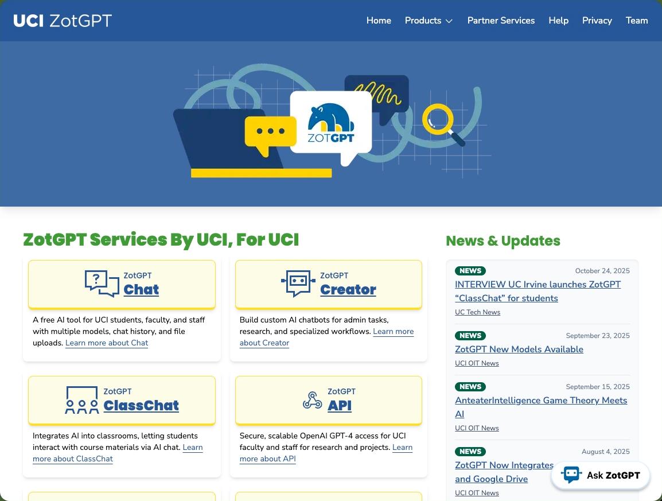Open the ZotGPT New Models Available article
Image resolution: width=662 pixels, height=501 pixels.
click(519, 349)
